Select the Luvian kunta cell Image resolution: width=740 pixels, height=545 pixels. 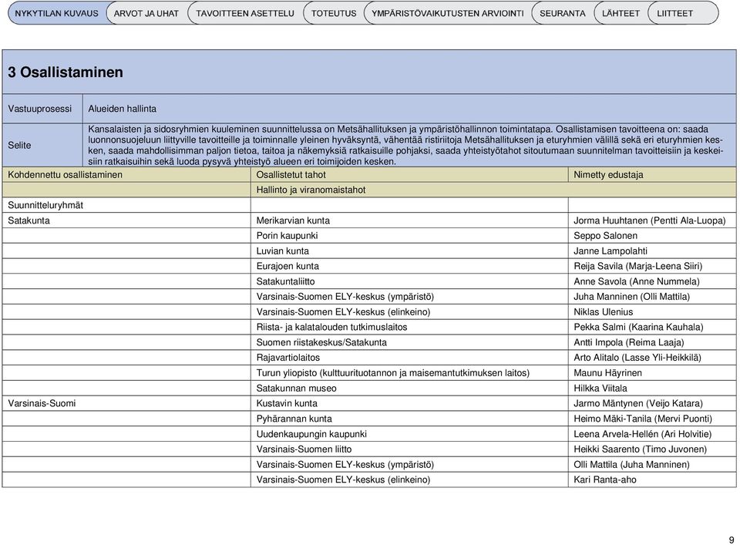click(409, 251)
